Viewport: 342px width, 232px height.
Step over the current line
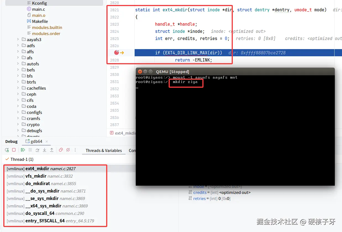click(x=37, y=150)
